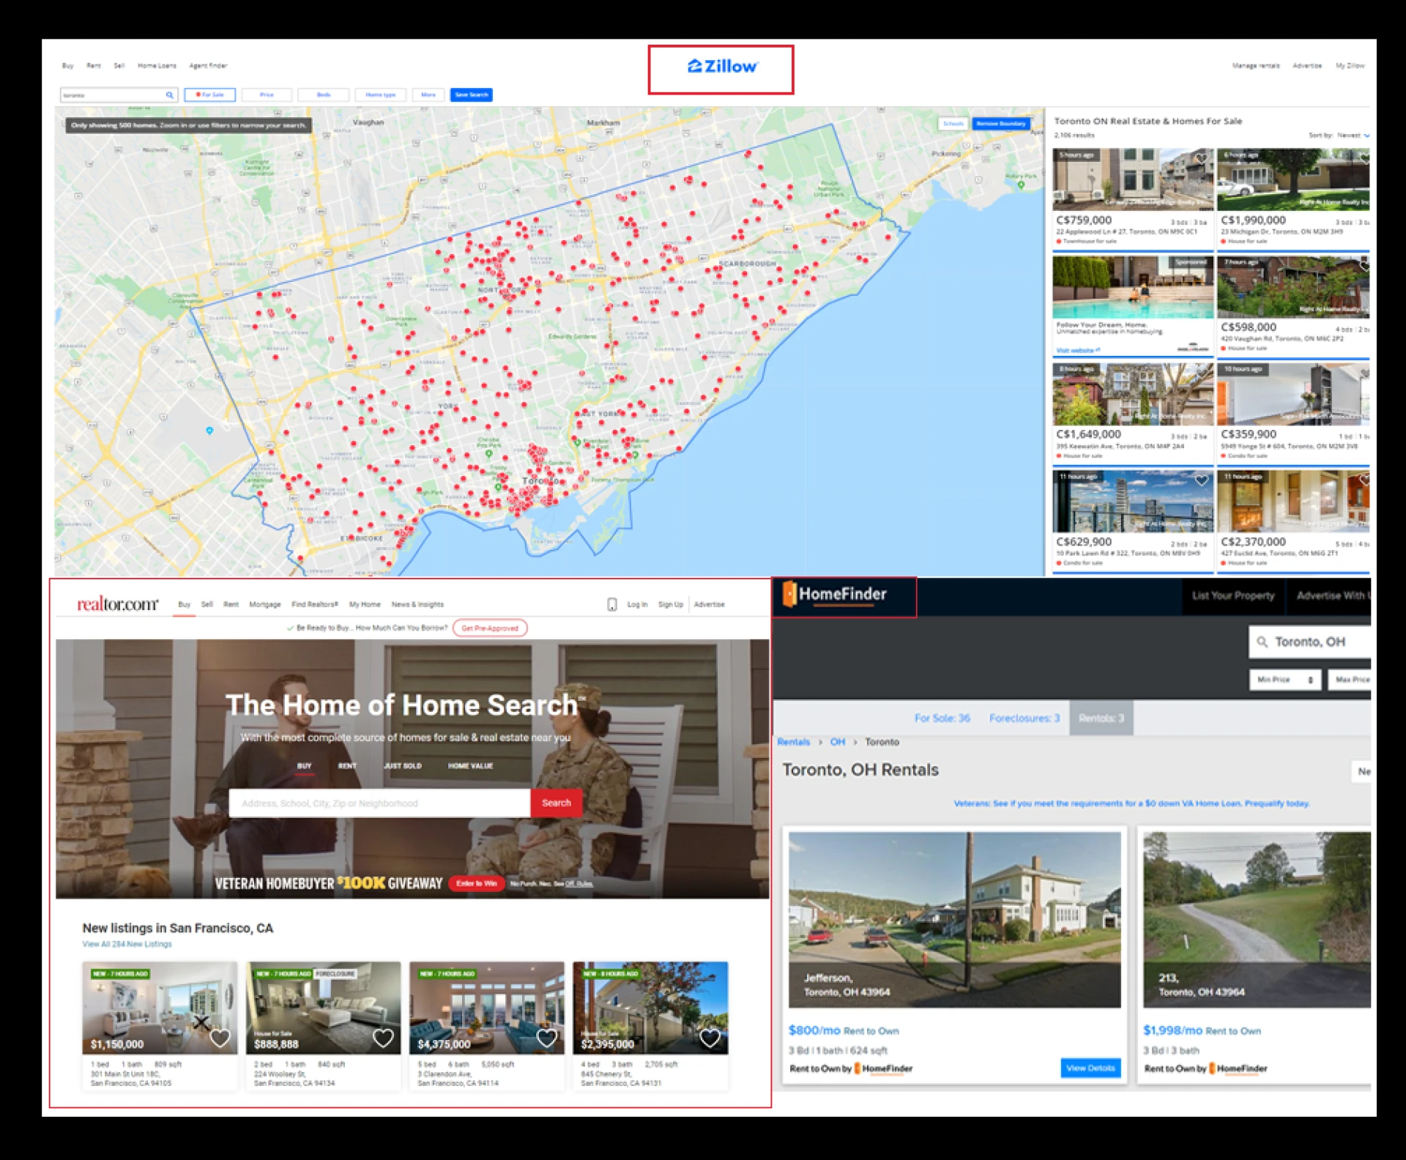Click the magnifier in Zillow search box

(x=169, y=95)
